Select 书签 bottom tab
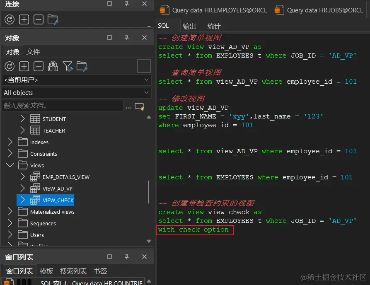Screen dimensions: 370x285 point(100,271)
